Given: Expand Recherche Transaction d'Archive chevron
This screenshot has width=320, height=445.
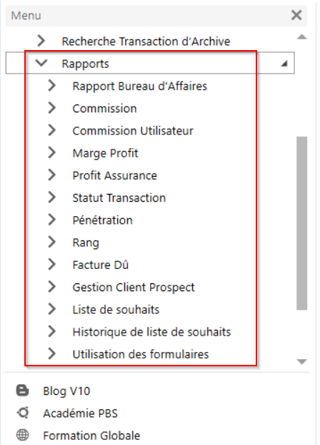Looking at the screenshot, I should pos(41,41).
